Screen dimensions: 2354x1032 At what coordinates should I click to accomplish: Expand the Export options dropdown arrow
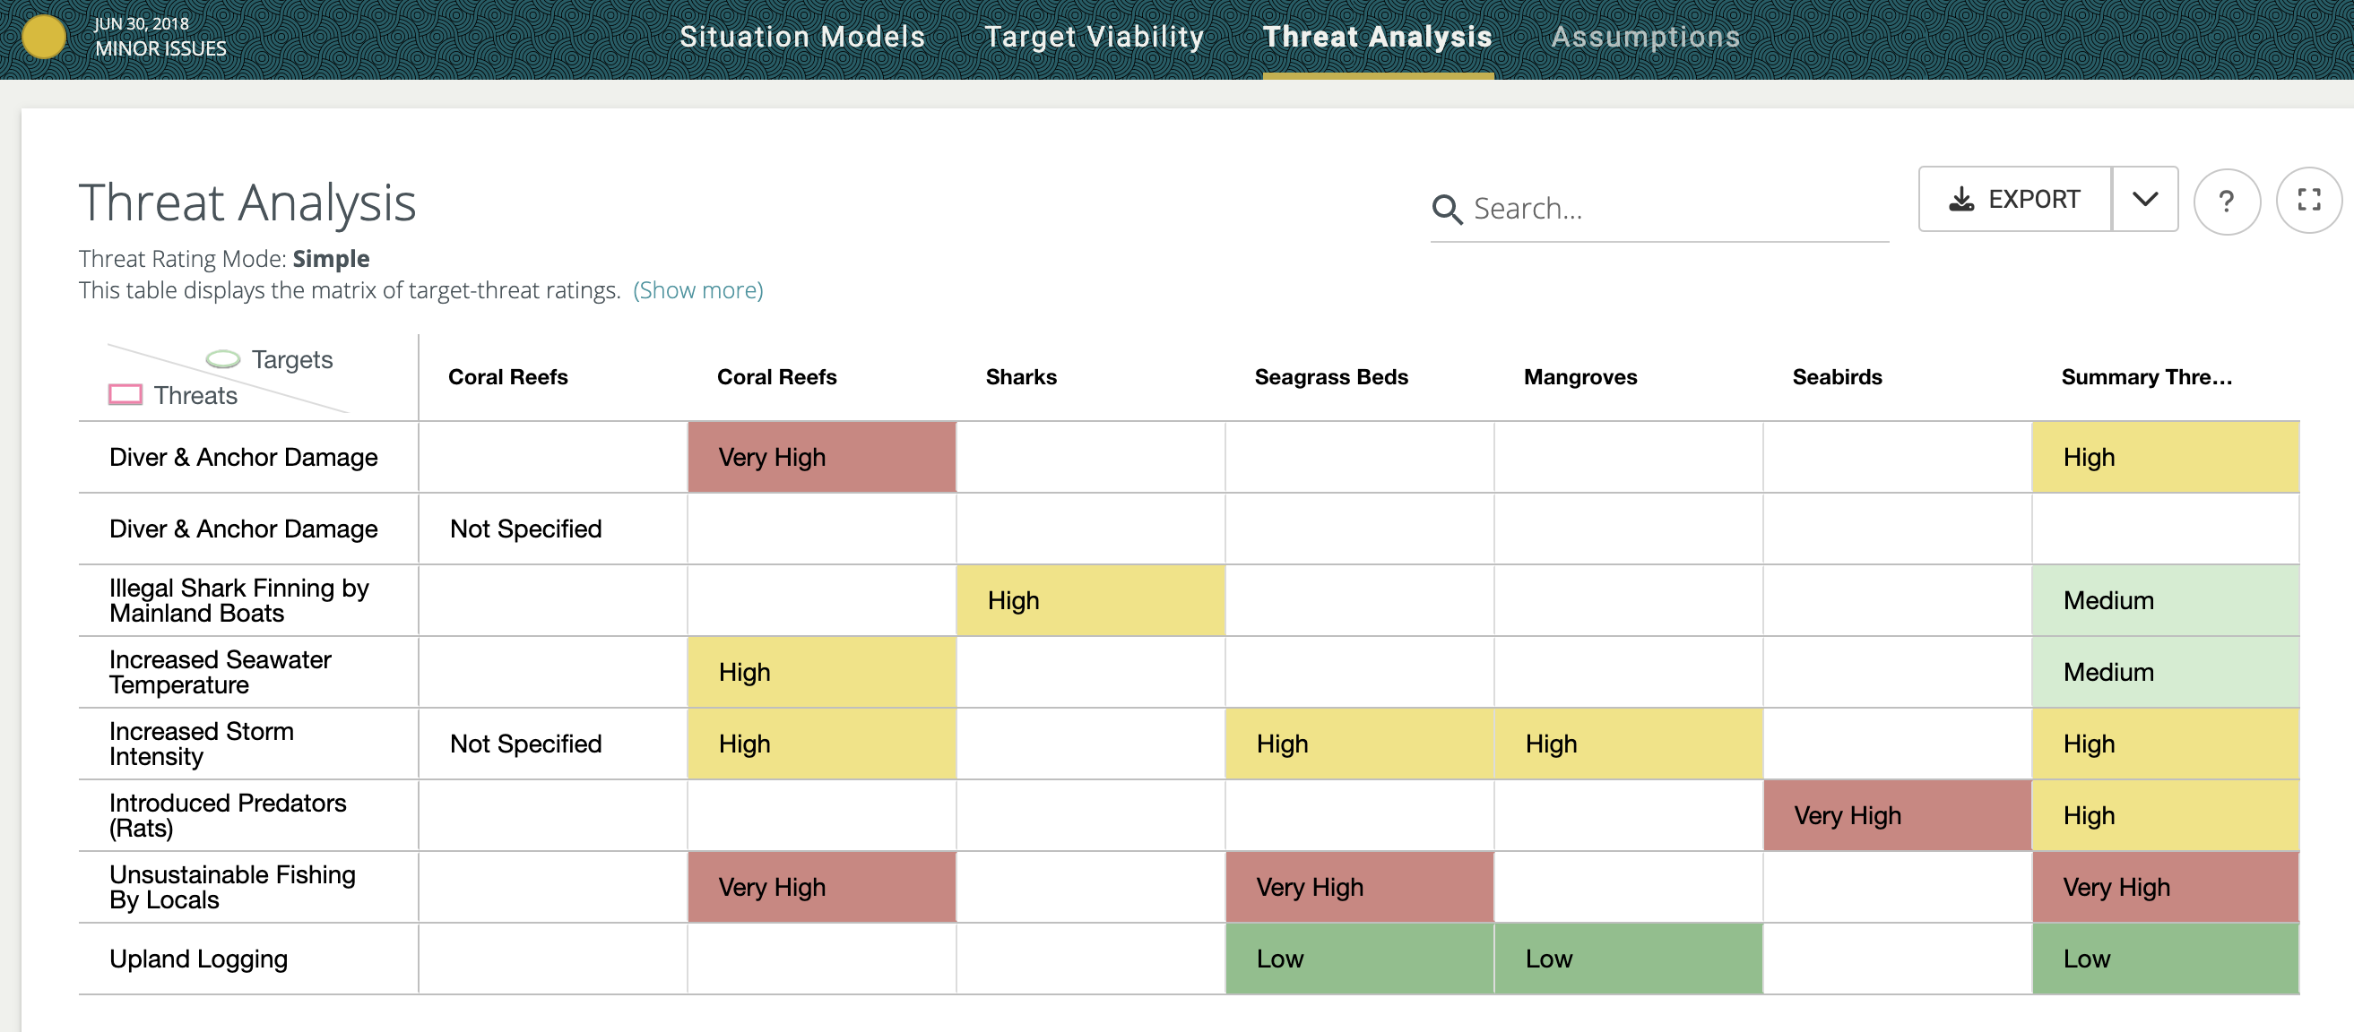point(2145,199)
